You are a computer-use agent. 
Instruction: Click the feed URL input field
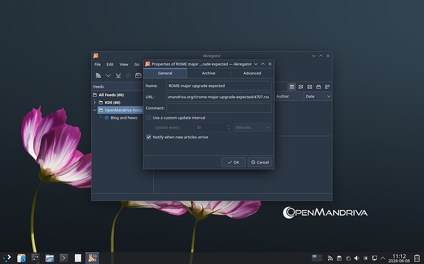(x=219, y=97)
